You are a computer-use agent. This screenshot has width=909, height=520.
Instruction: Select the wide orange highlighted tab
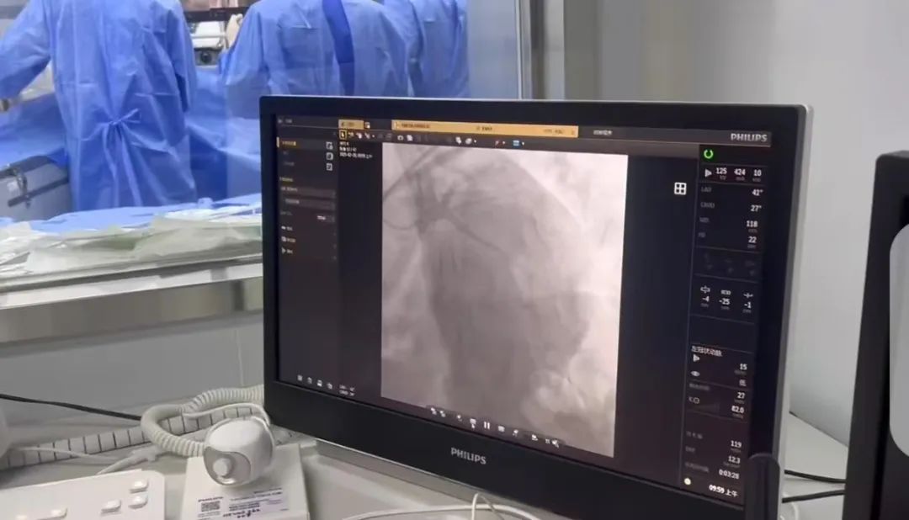pos(486,128)
